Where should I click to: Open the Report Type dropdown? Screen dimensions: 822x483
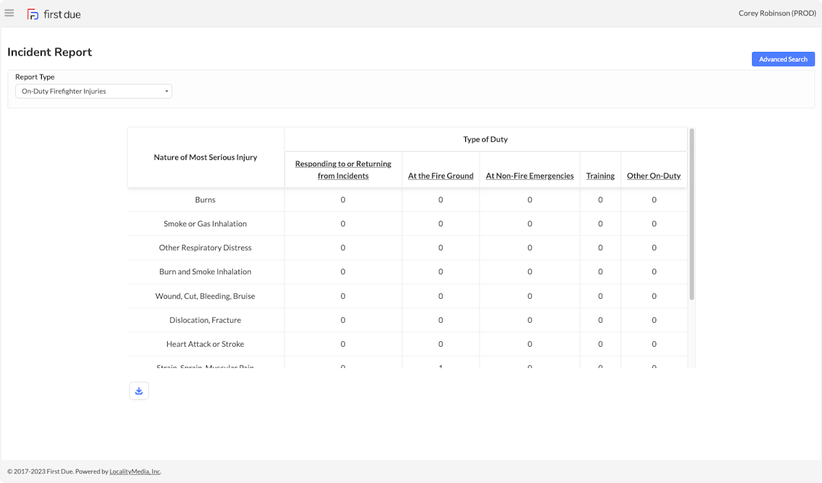94,91
